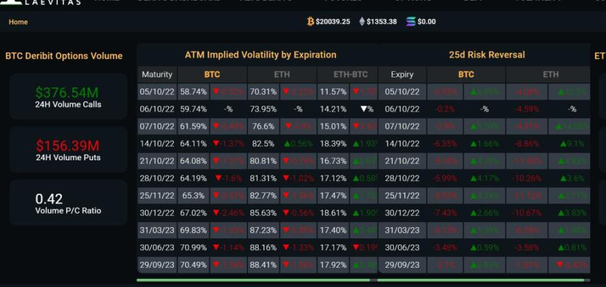The width and height of the screenshot is (606, 287).
Task: Sort by the Maturity column header
Action: [x=157, y=74]
